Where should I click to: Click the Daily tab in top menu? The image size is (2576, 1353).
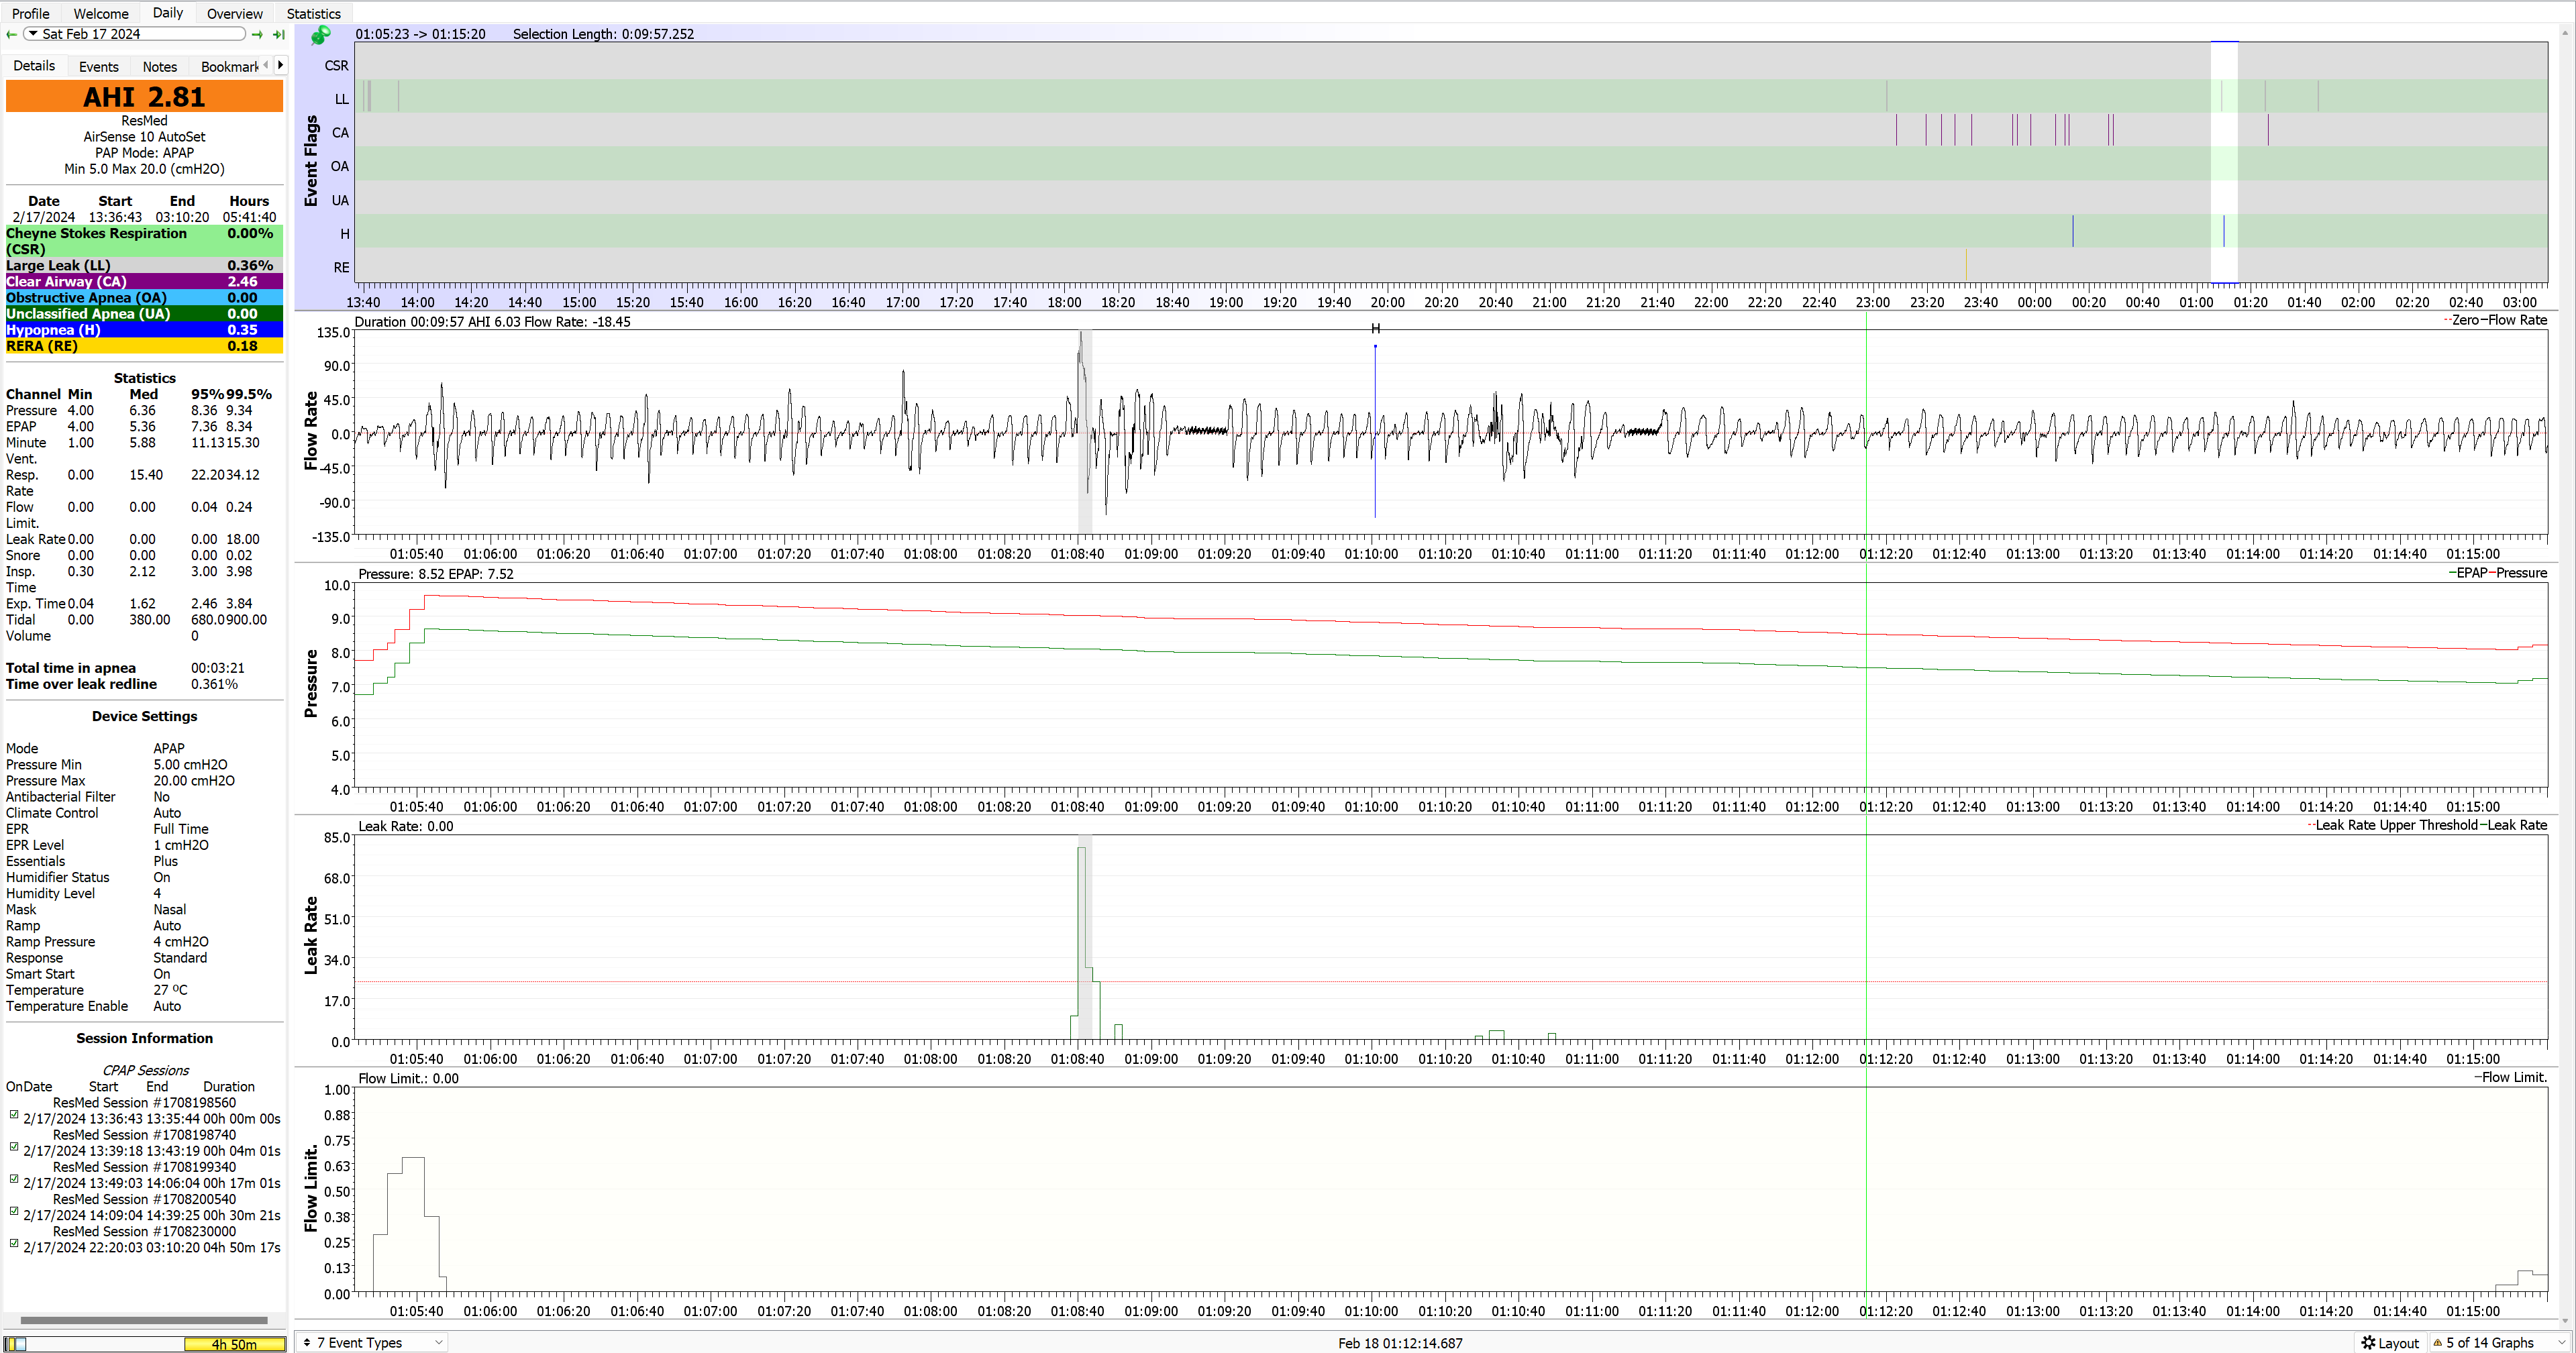point(168,13)
